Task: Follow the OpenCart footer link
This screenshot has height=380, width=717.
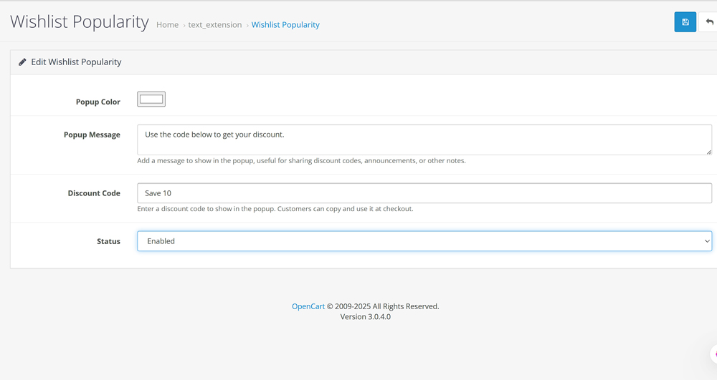Action: point(308,306)
